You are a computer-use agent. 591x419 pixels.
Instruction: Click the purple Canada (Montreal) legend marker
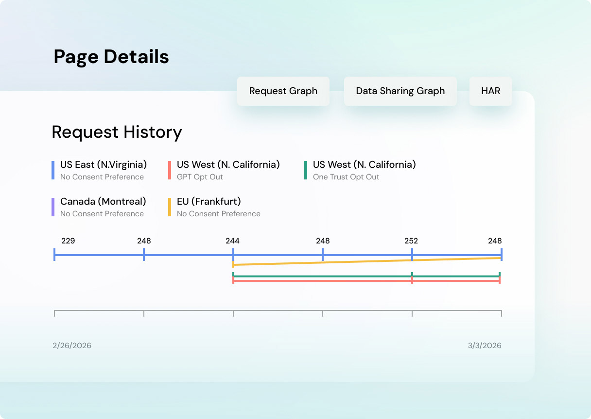click(52, 207)
